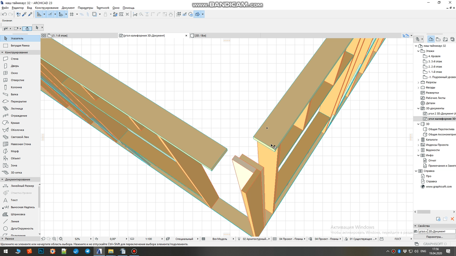Viewport: 456px width, 256px height.
Task: Open the Конструирование menu
Action: click(x=47, y=8)
